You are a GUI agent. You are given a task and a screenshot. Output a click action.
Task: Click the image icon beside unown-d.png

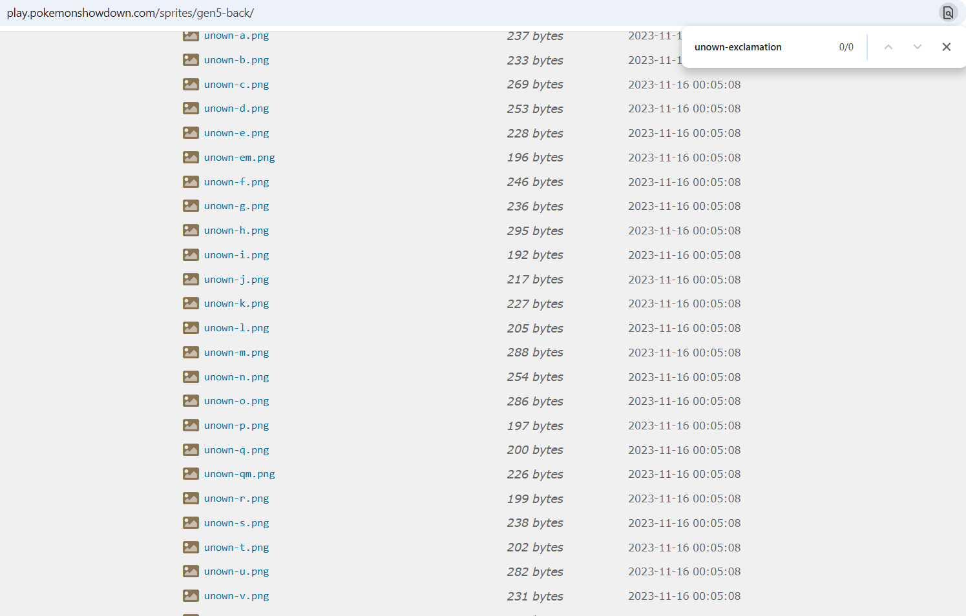click(x=191, y=108)
